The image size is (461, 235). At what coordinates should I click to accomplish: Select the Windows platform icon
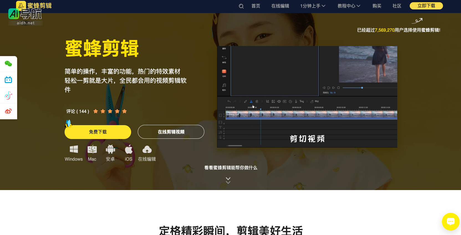click(x=74, y=150)
